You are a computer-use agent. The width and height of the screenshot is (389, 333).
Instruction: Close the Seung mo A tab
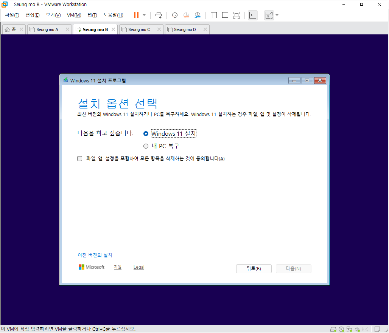click(x=67, y=29)
